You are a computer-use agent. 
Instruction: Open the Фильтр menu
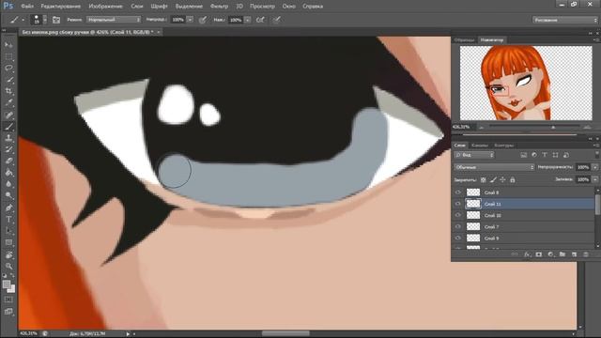click(x=219, y=7)
